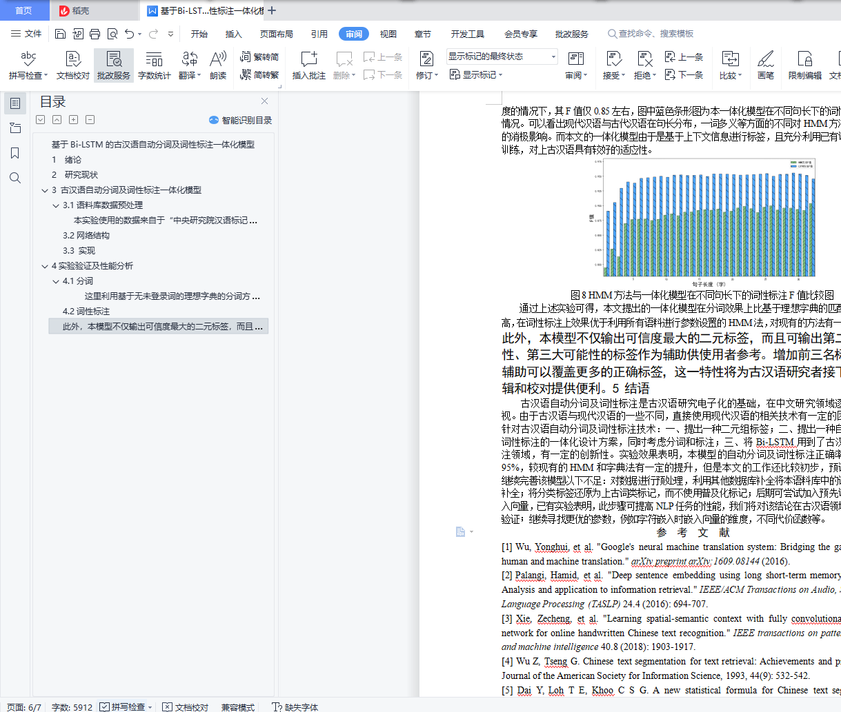The height and width of the screenshot is (712, 841).
Task: Accept change with 接受 button
Action: (613, 65)
